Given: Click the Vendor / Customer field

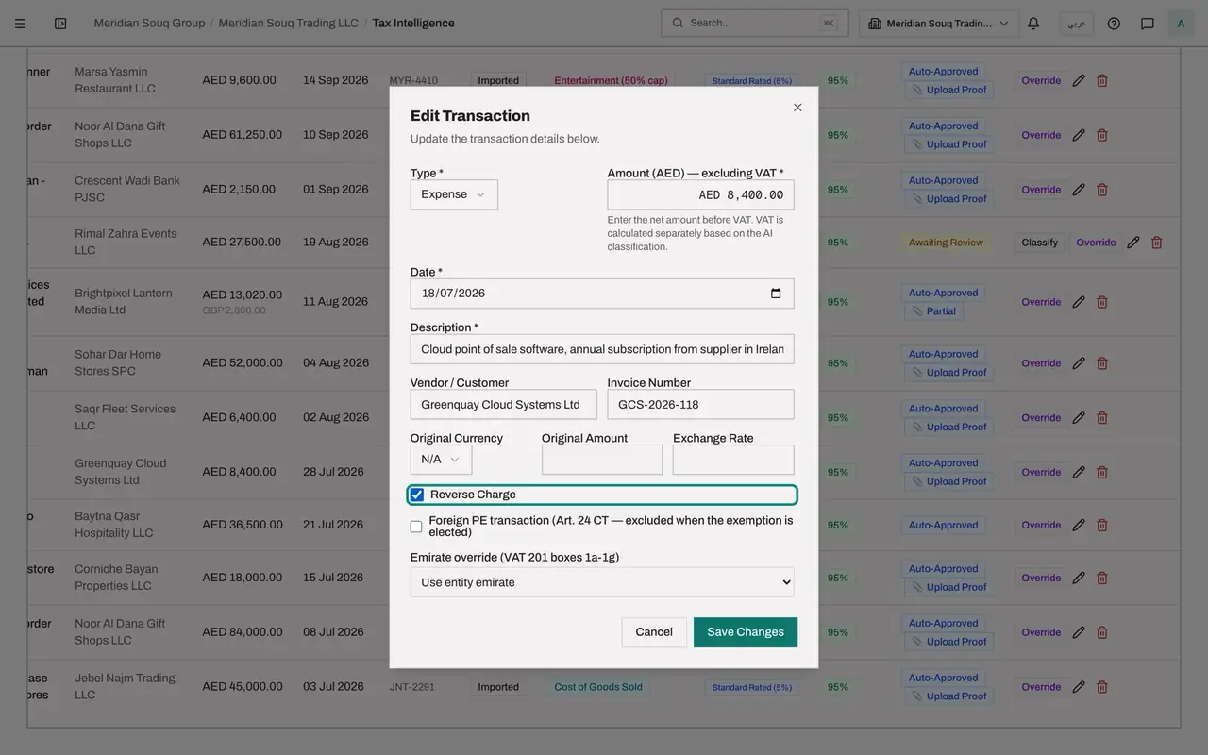Looking at the screenshot, I should click(504, 404).
